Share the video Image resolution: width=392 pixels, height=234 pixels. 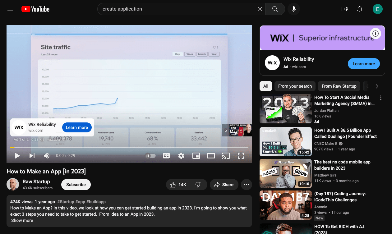coord(224,185)
